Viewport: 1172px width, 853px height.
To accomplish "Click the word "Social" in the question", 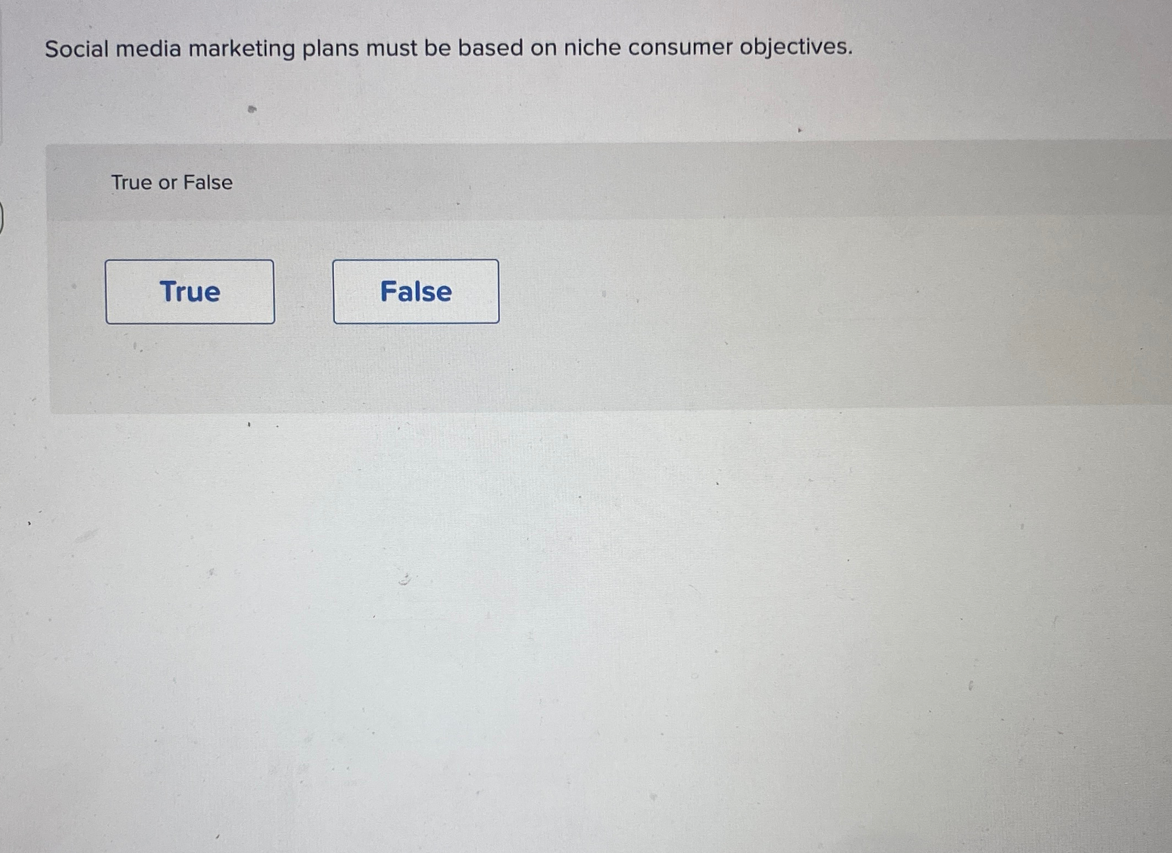I will [77, 49].
